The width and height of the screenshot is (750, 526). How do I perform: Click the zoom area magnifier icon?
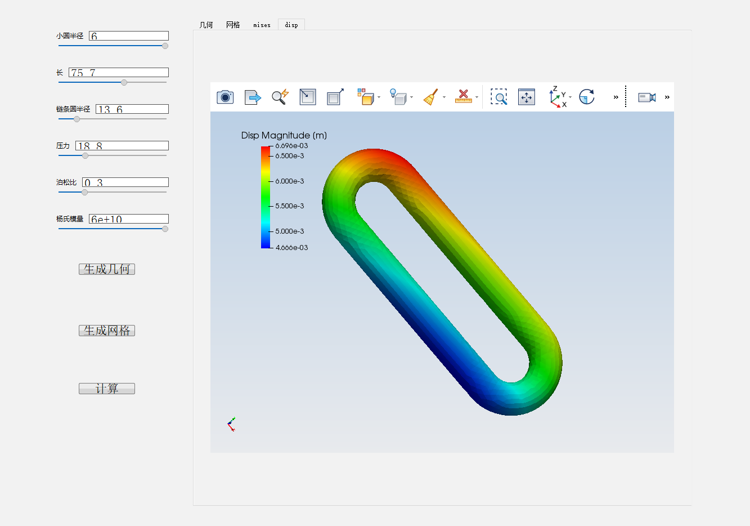(x=498, y=97)
